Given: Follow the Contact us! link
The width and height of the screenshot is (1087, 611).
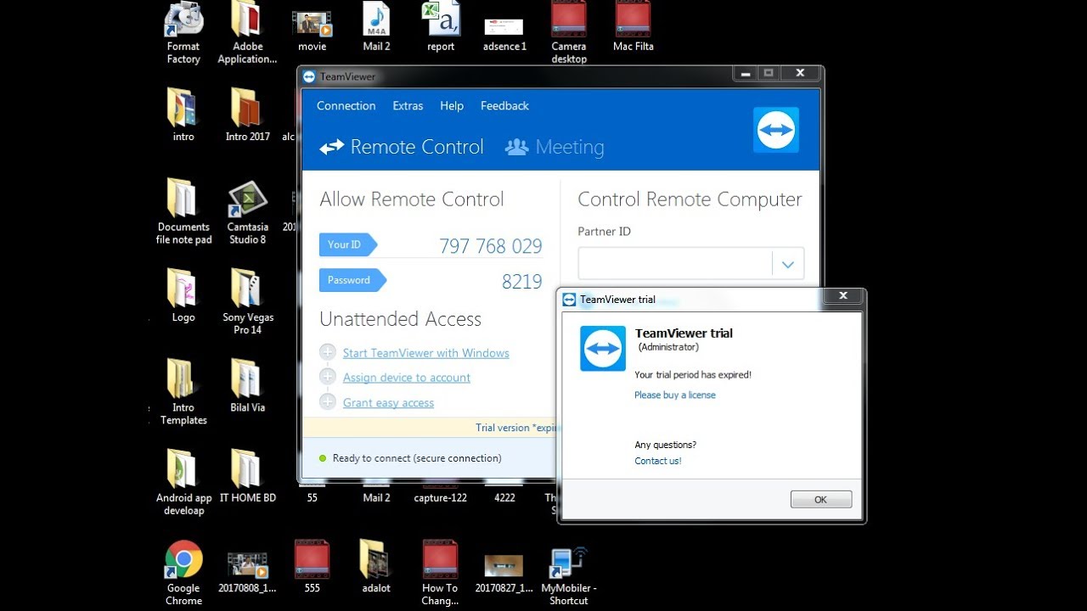Looking at the screenshot, I should [658, 461].
